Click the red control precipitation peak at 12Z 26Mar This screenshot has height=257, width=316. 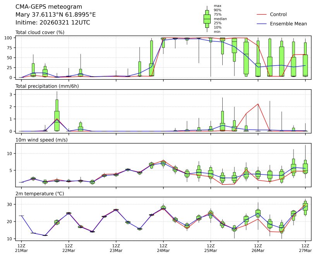(x=258, y=104)
